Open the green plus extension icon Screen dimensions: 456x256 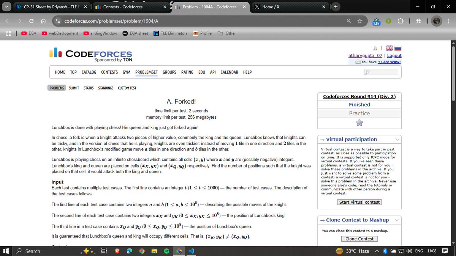(x=388, y=21)
